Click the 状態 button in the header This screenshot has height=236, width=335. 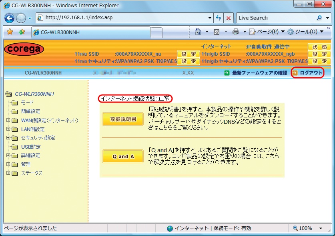tap(319, 47)
